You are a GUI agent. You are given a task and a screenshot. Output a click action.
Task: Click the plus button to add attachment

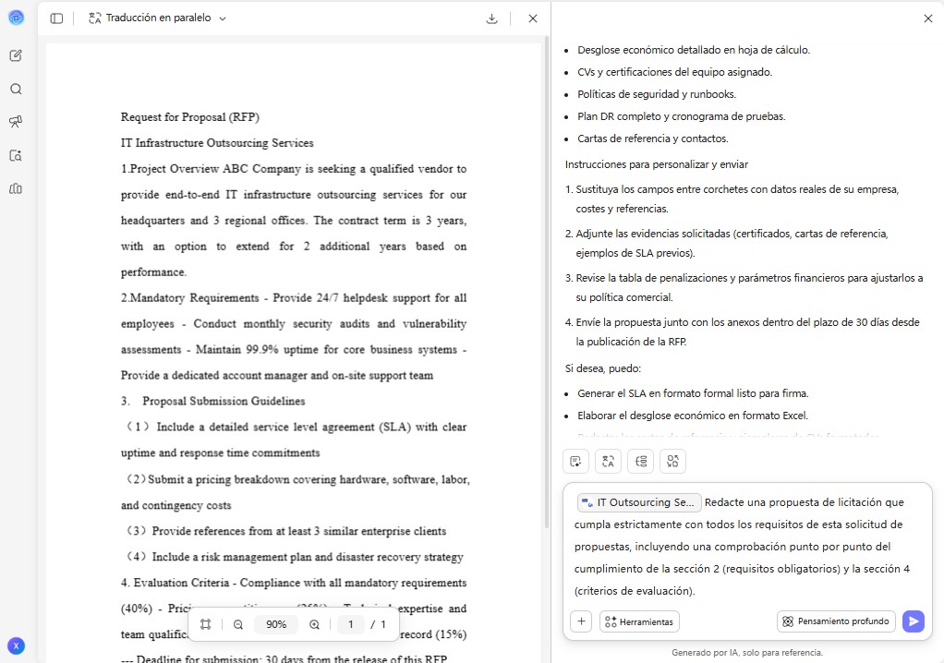pos(581,621)
